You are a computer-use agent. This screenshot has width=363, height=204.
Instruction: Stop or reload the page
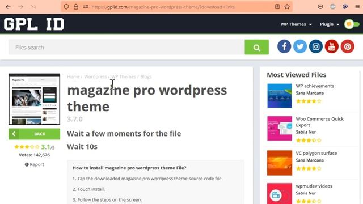click(33, 7)
